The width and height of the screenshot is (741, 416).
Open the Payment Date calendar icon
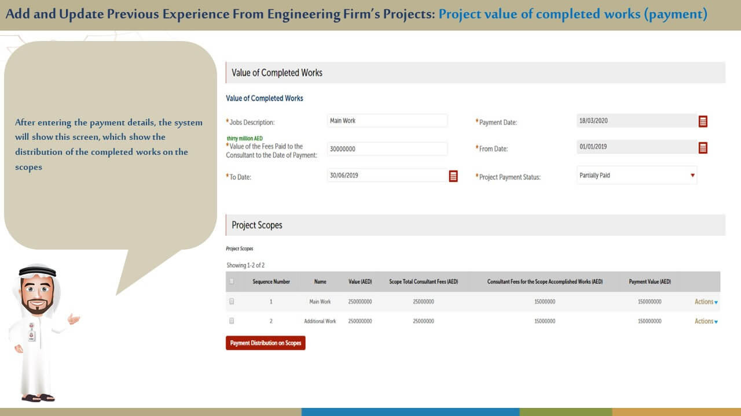pyautogui.click(x=703, y=121)
